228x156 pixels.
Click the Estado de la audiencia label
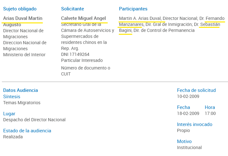pos(27,131)
